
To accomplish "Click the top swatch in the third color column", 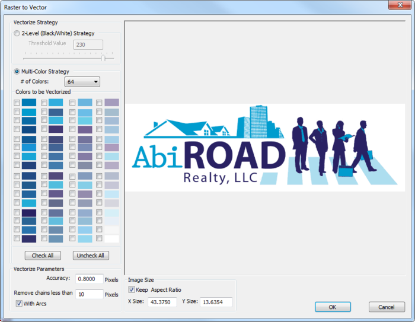I will (x=85, y=103).
